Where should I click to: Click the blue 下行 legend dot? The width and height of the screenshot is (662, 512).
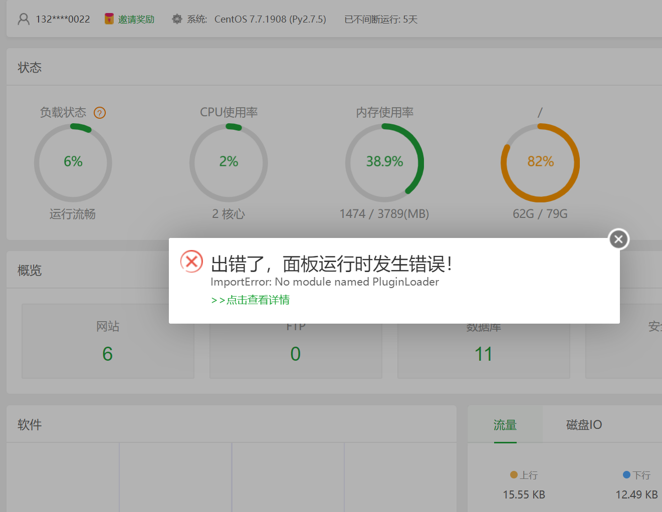(626, 474)
